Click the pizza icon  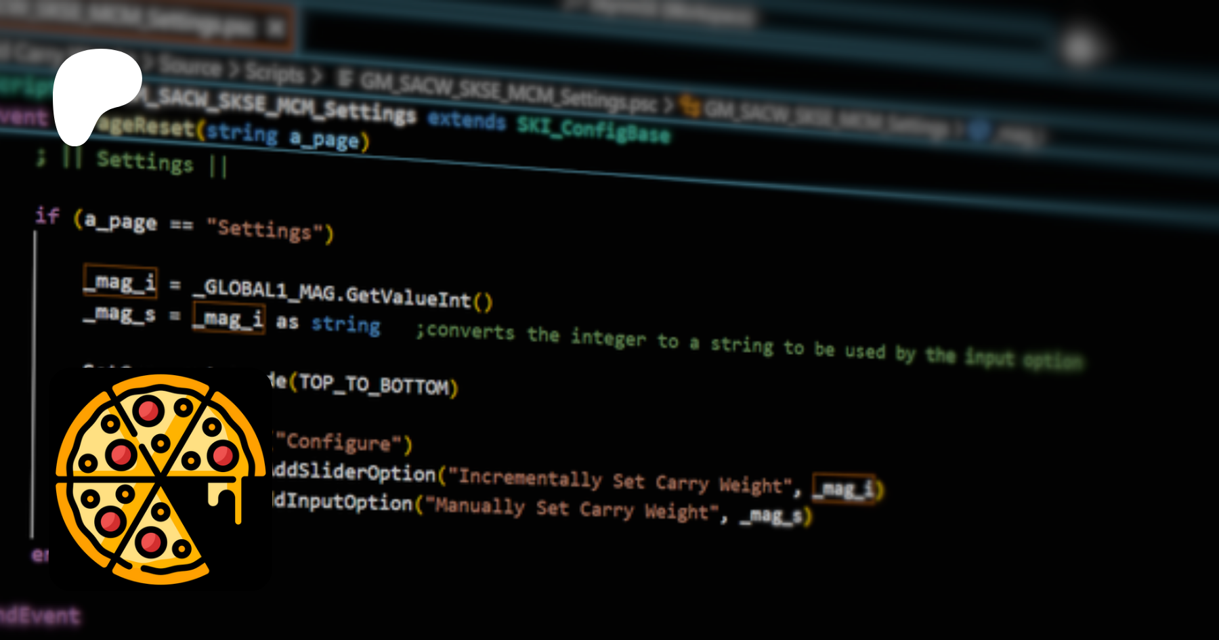point(161,478)
